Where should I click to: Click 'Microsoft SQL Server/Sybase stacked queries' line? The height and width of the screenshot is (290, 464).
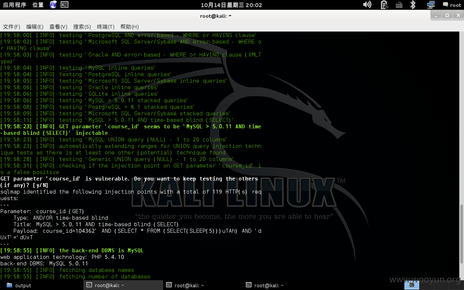coord(115,113)
